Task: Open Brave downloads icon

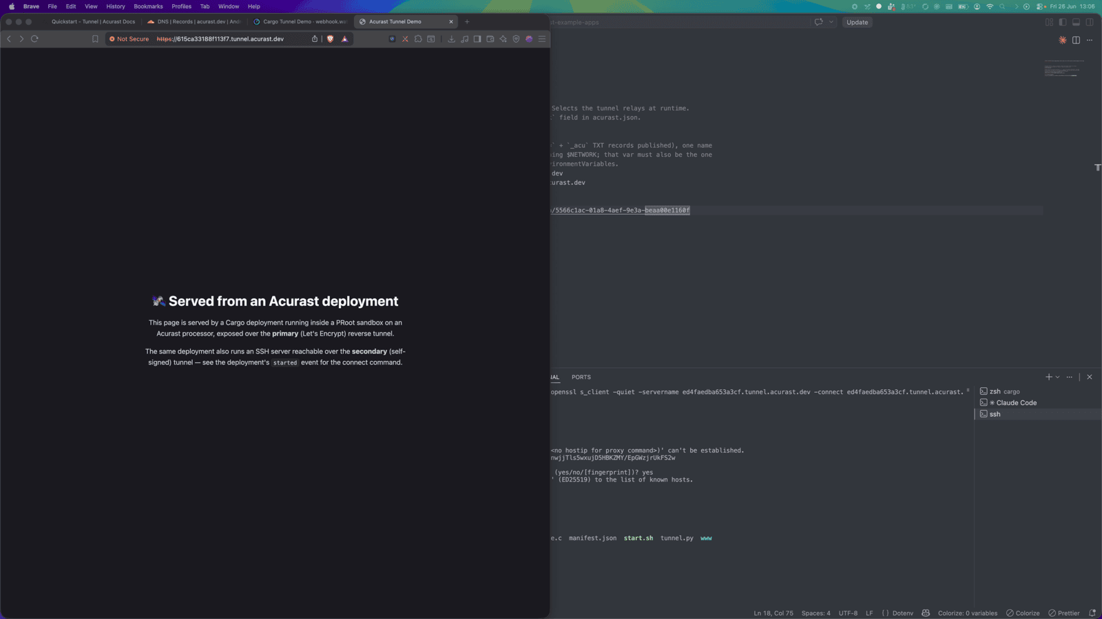Action: (x=451, y=39)
